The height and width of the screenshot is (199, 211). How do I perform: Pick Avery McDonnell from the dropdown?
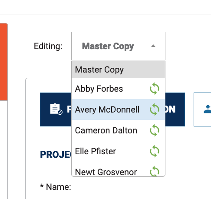pos(118,109)
